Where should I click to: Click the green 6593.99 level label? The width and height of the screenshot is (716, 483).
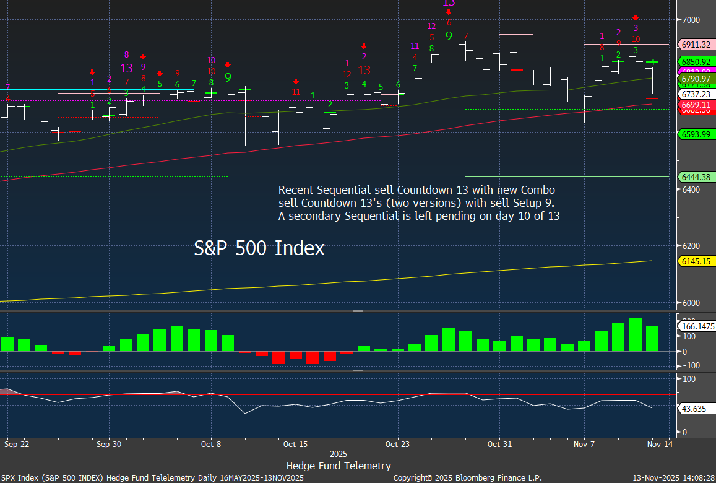point(695,134)
